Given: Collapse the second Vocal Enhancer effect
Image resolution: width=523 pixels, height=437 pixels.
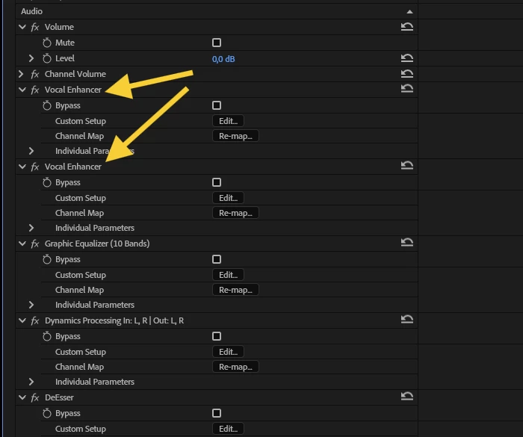Looking at the screenshot, I should [22, 167].
